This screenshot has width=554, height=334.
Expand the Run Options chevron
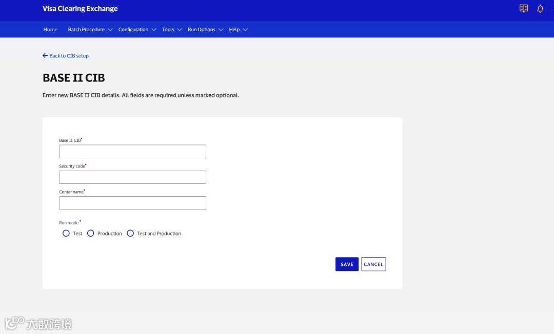click(x=221, y=30)
